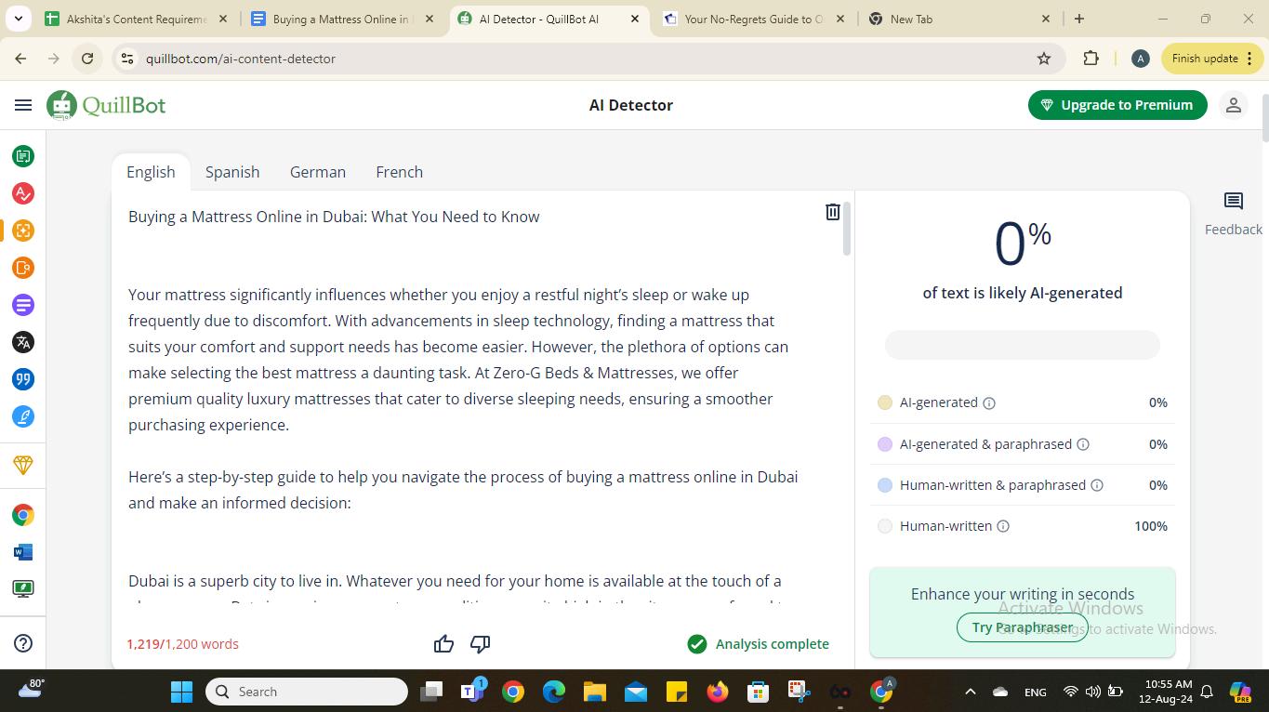Click the AI-generated color dot
Screen dimensions: 1269x712
[x=885, y=402]
